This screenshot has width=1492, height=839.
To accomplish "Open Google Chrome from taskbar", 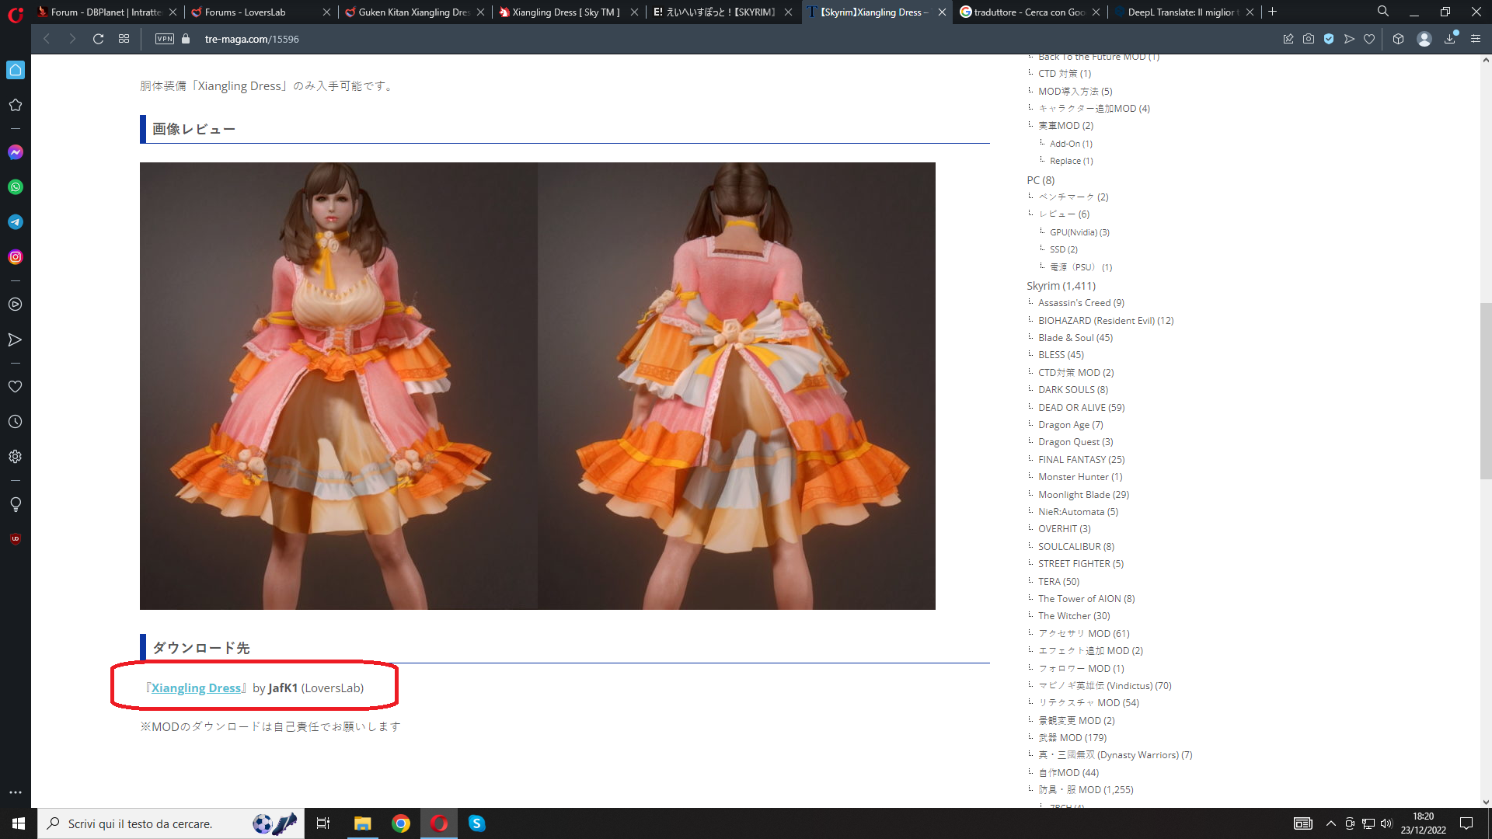I will click(401, 823).
